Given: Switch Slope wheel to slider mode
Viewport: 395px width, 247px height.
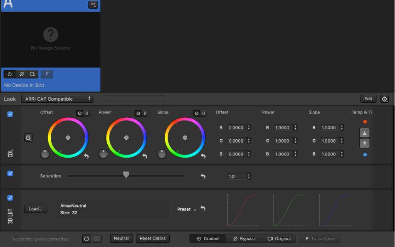Looking at the screenshot, I should [204, 114].
